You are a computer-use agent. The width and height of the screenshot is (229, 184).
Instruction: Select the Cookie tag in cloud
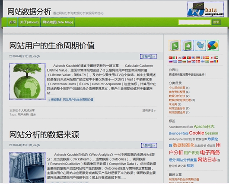[x=197, y=133]
